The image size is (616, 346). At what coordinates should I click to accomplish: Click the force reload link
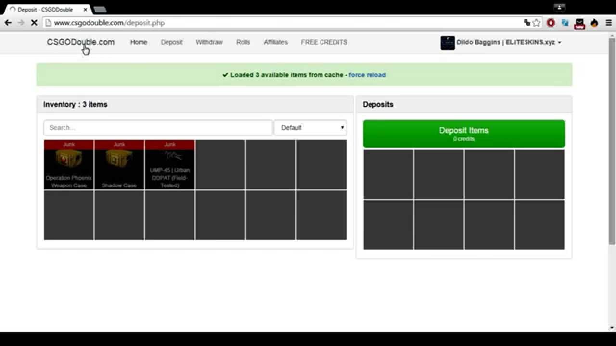point(367,75)
